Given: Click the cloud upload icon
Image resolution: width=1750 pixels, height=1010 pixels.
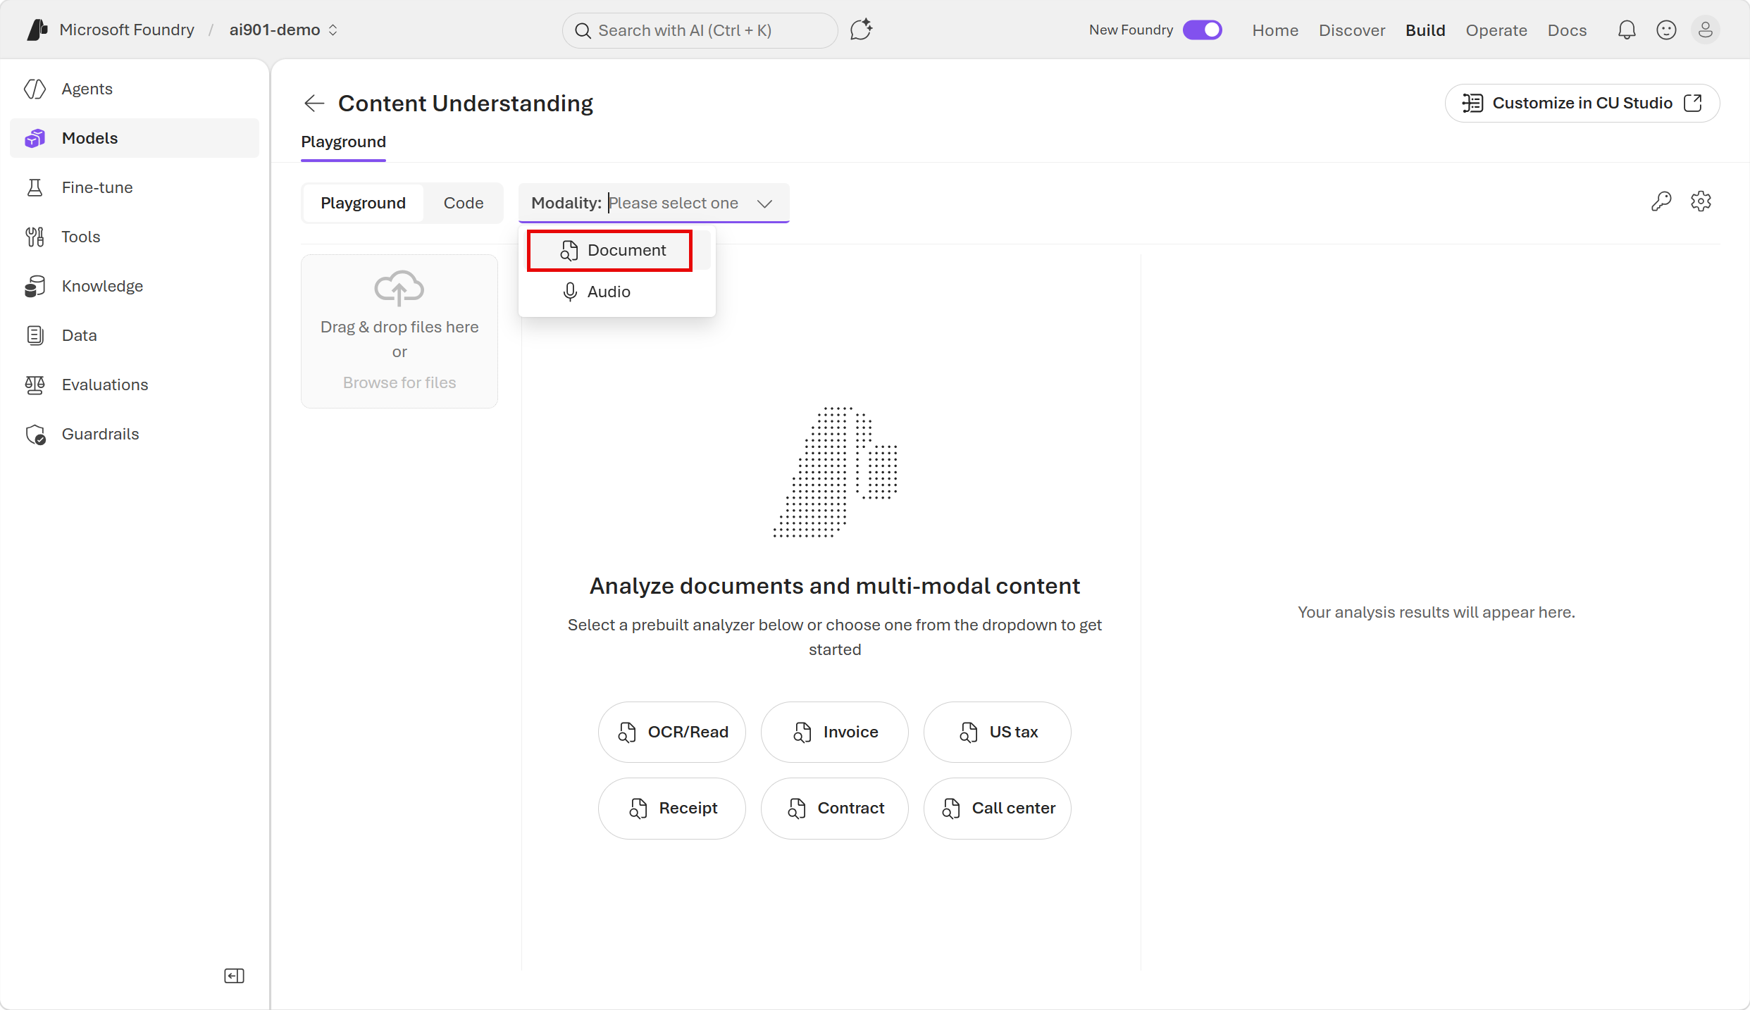Looking at the screenshot, I should coord(399,288).
